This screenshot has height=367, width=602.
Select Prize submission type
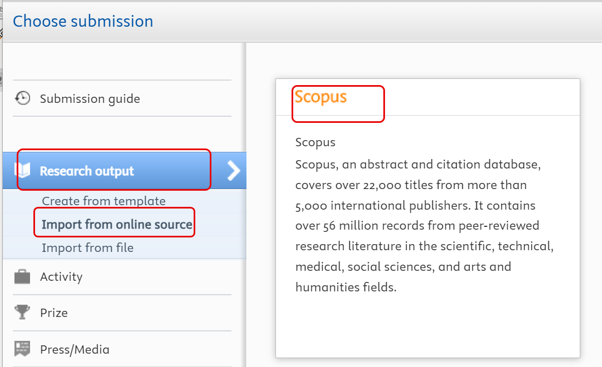pos(55,313)
